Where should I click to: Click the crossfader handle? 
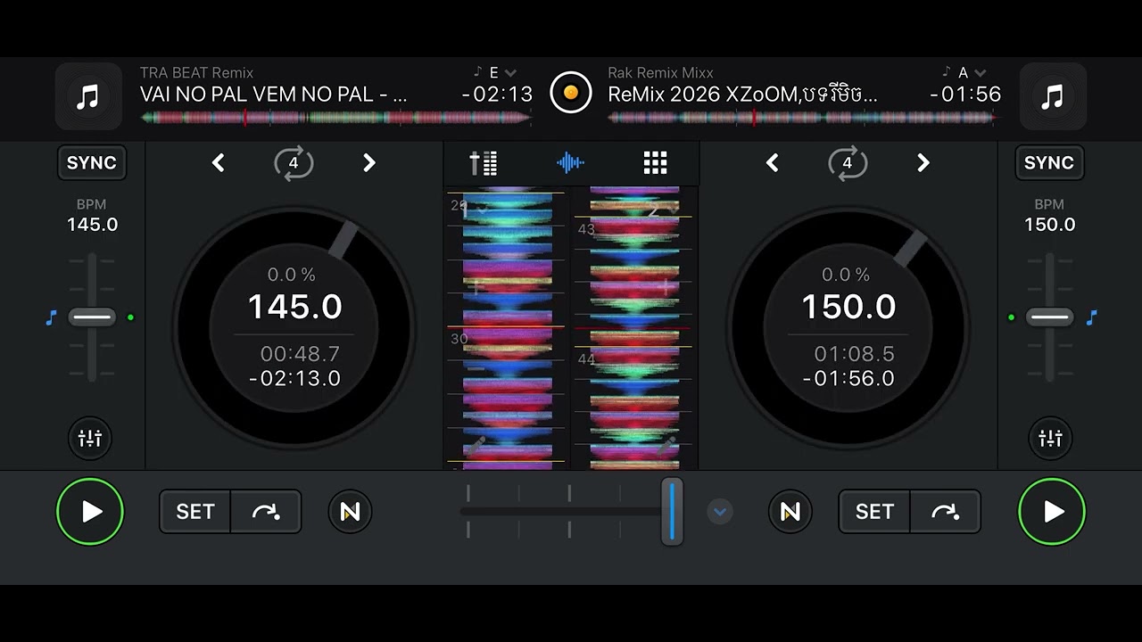672,512
